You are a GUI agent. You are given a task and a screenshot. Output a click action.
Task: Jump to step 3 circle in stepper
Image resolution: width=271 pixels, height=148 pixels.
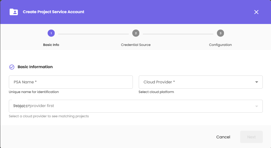(220, 33)
